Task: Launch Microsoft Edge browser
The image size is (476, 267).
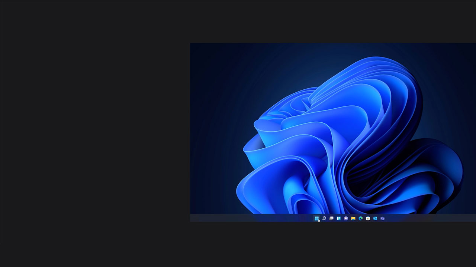Action: click(x=360, y=218)
